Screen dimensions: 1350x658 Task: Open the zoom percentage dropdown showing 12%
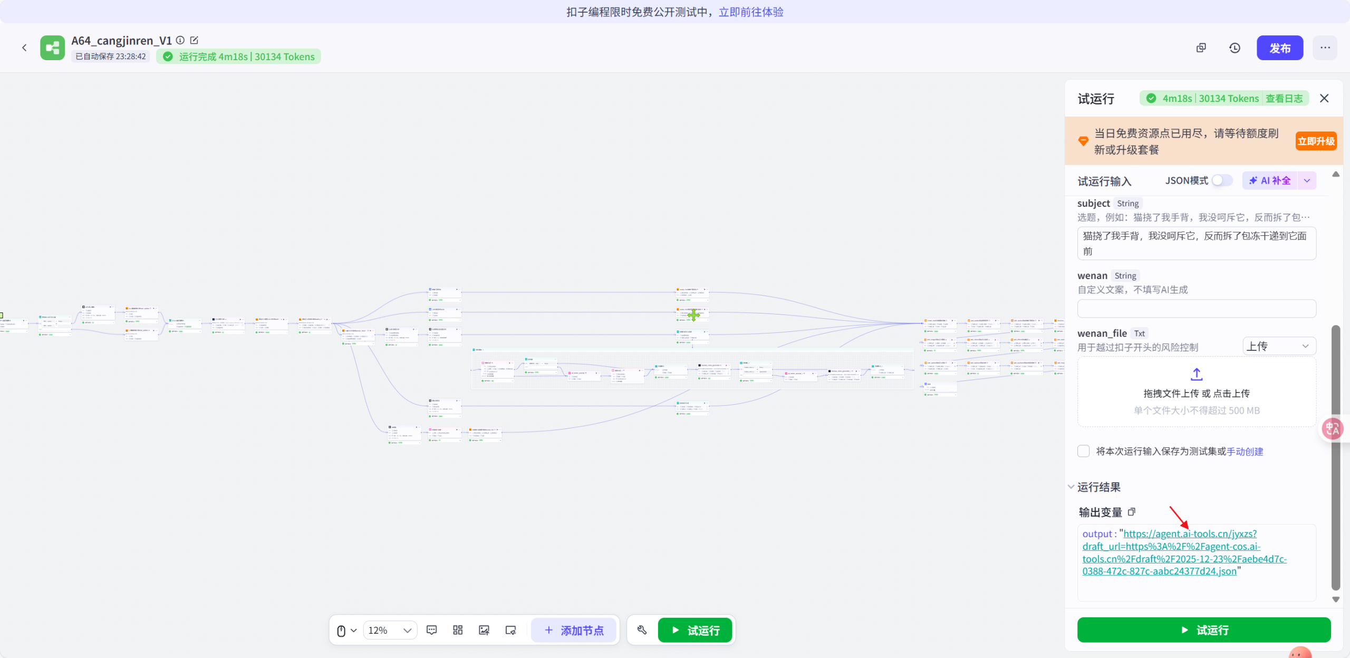(390, 630)
